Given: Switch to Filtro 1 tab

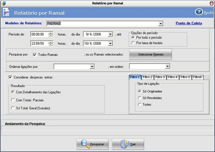Looking at the screenshot, I should tap(135, 77).
